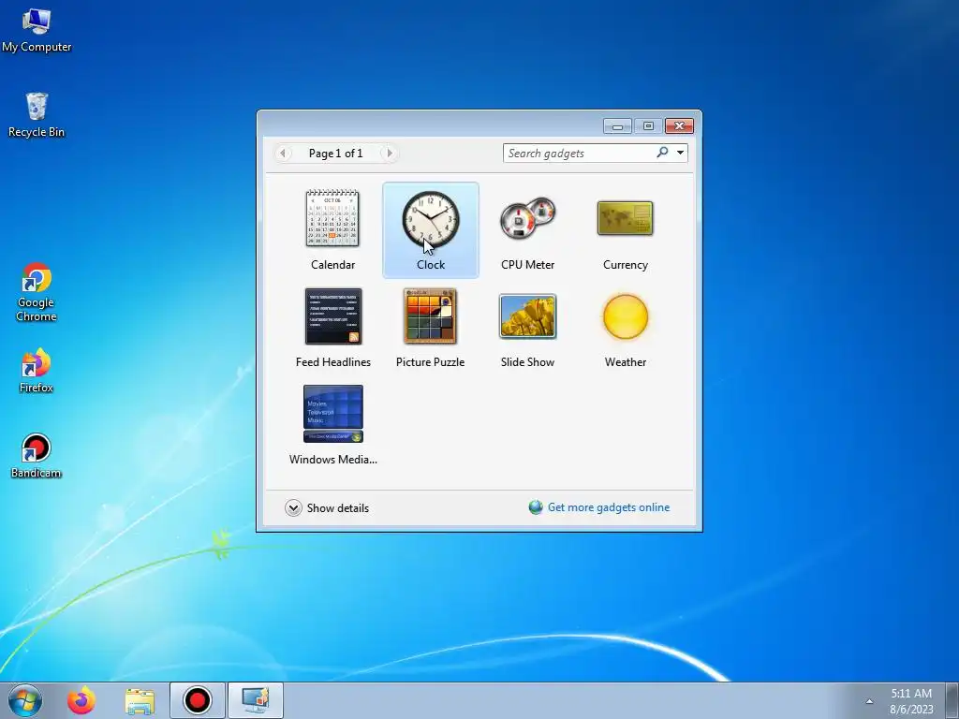Open Get more gadgets online link

pos(609,507)
